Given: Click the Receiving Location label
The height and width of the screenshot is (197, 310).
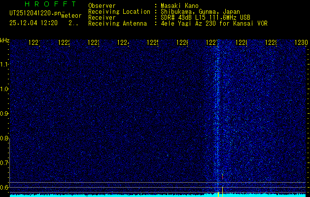Looking at the screenshot, I should [119, 12].
